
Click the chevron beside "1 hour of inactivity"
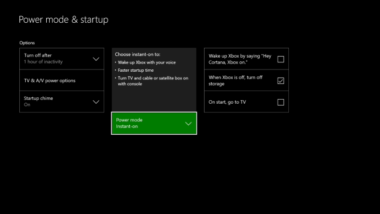click(96, 59)
